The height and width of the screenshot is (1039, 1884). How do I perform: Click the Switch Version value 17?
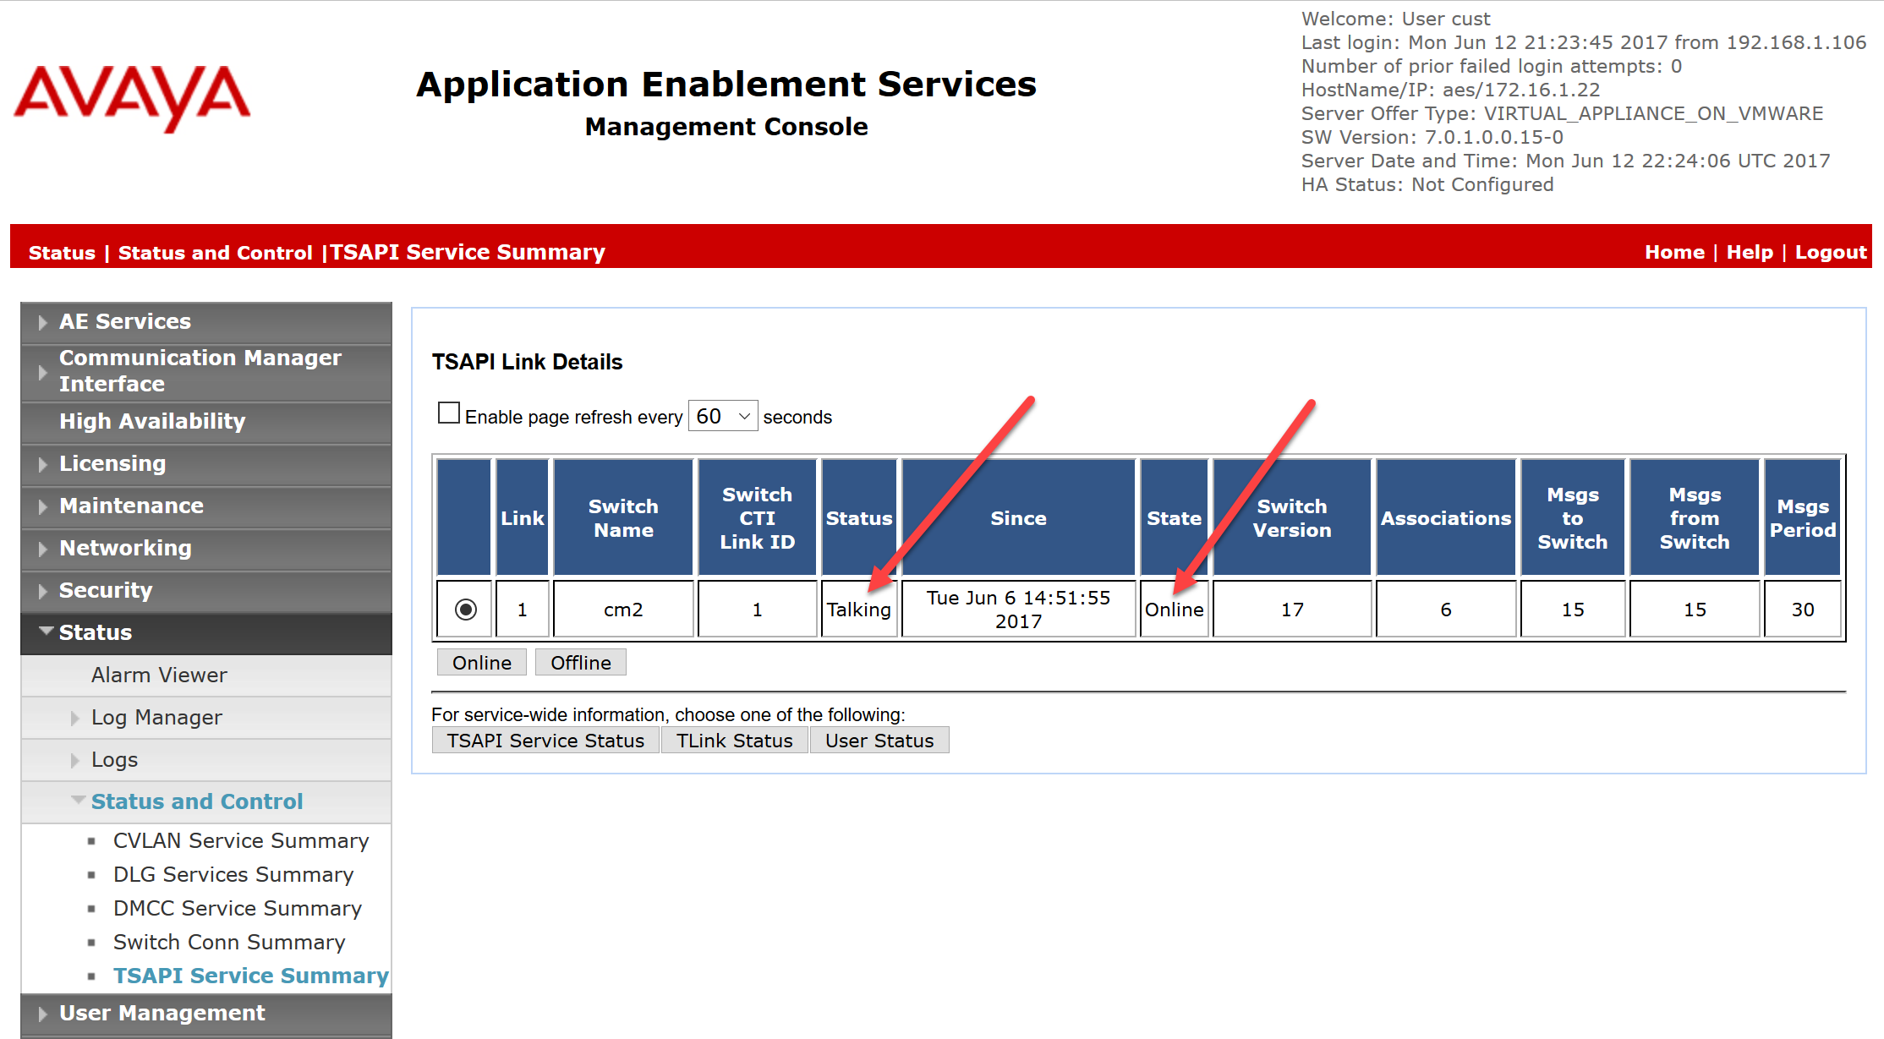tap(1292, 610)
